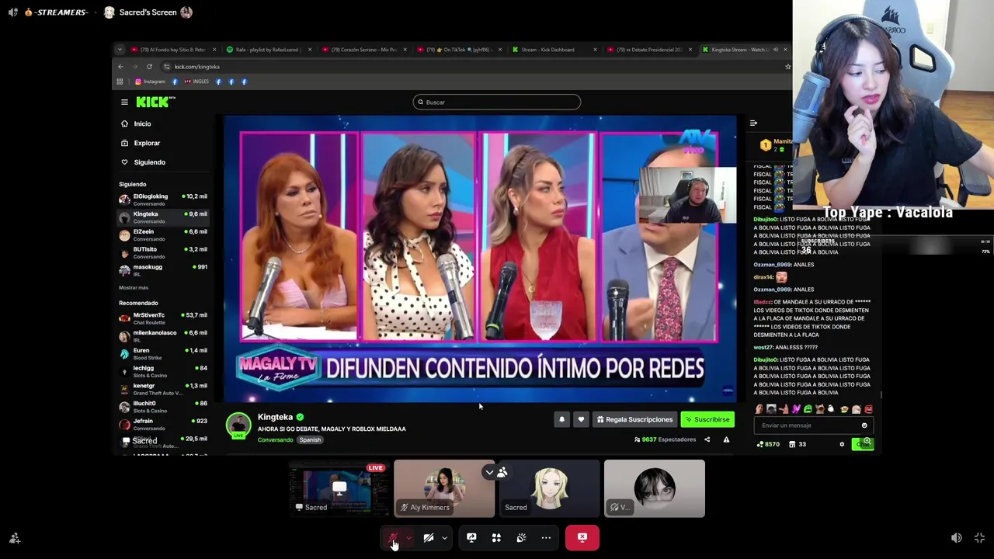This screenshot has width=994, height=559.
Task: Open masokugg channel in following list
Action: (163, 270)
